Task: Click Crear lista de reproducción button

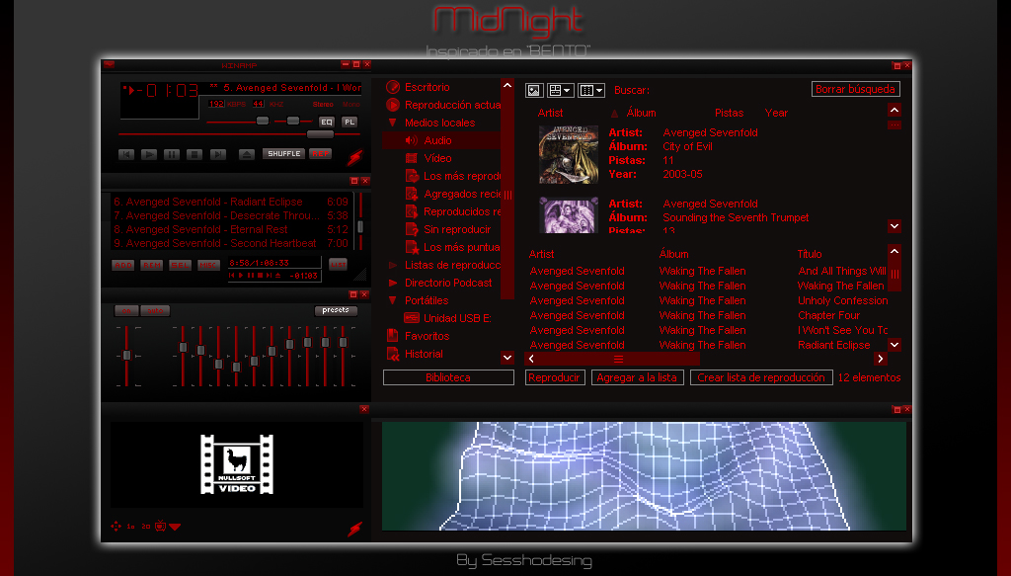Action: tap(761, 377)
